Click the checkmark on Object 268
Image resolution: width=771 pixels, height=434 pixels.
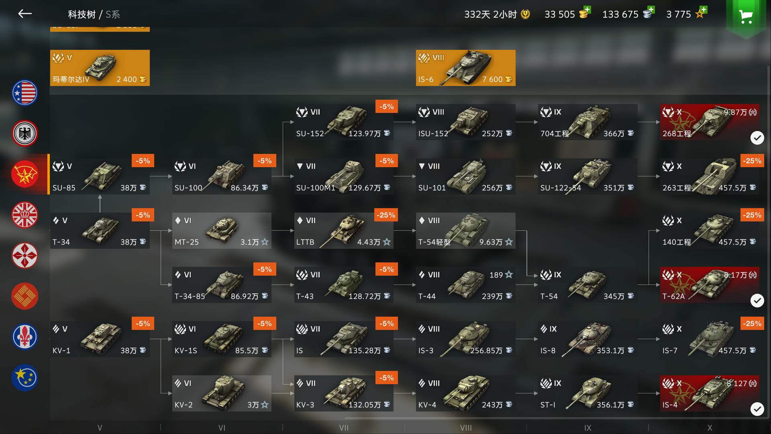(x=757, y=138)
